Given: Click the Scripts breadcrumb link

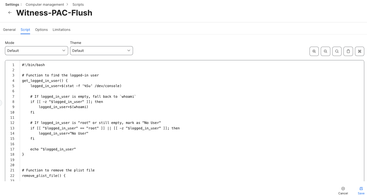Looking at the screenshot, I should 78,5.
